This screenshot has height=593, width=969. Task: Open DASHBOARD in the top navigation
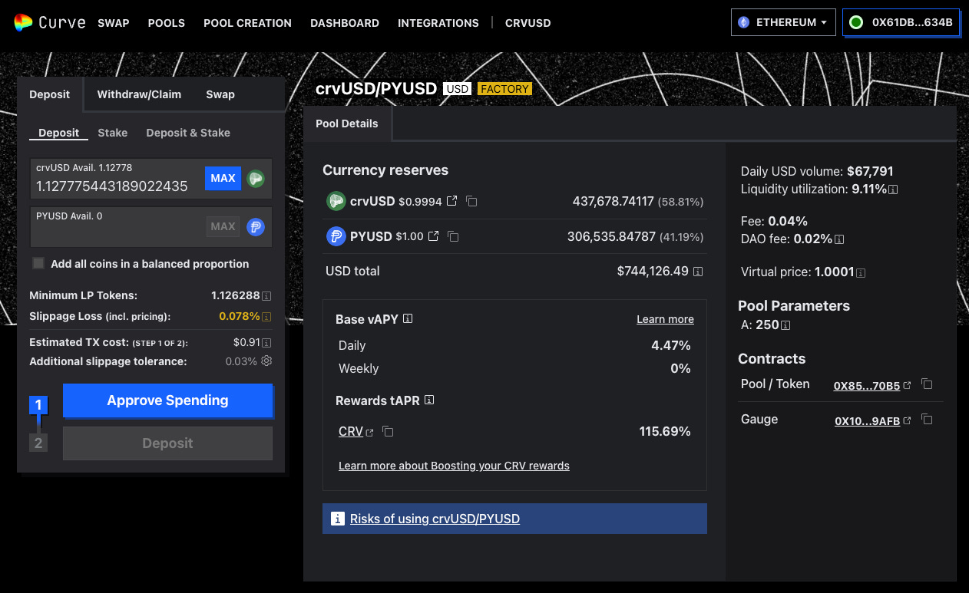point(345,23)
